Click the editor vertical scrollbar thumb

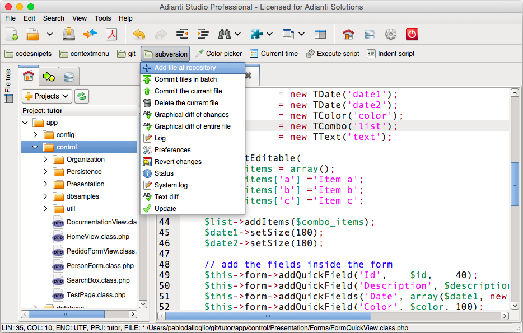point(515,184)
